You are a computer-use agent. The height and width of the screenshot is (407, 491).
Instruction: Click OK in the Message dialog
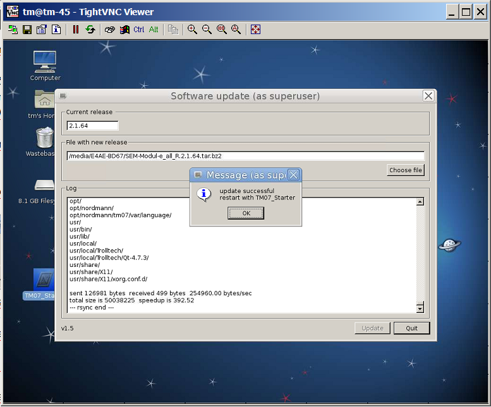tap(246, 213)
